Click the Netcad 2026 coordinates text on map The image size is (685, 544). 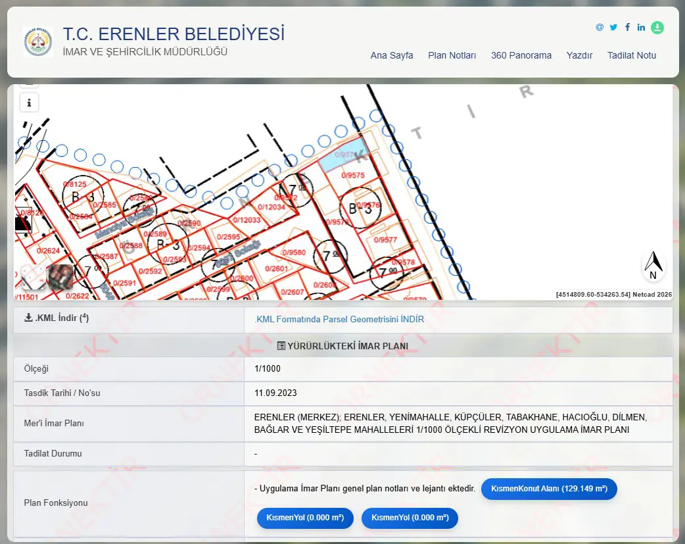614,294
